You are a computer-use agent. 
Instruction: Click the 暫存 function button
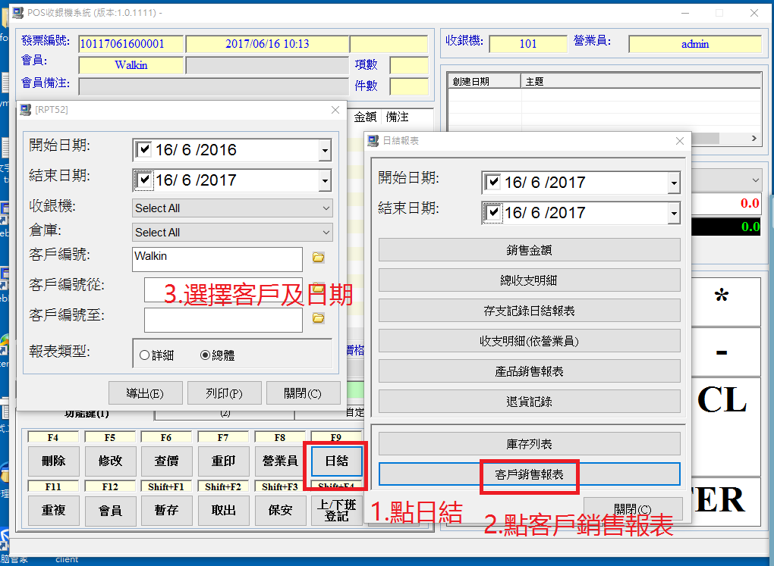pos(166,510)
